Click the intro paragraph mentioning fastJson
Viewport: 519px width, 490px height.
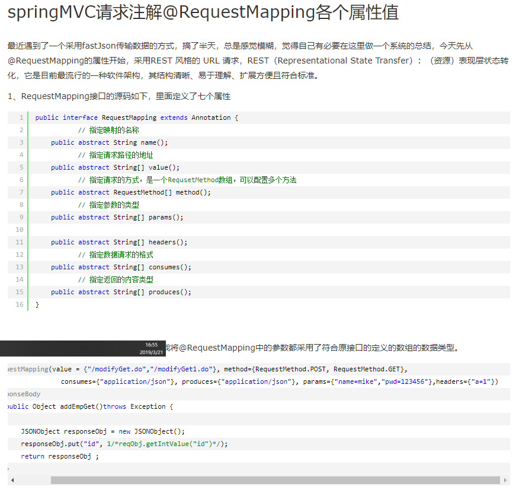point(258,61)
